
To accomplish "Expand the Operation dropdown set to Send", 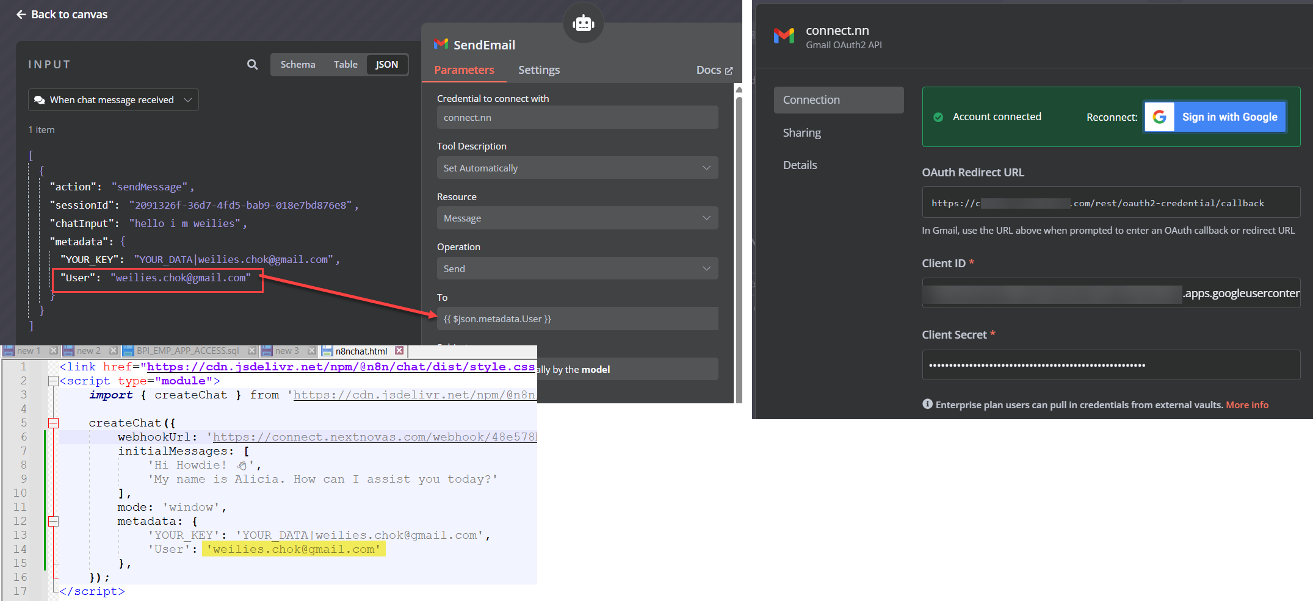I will (577, 268).
